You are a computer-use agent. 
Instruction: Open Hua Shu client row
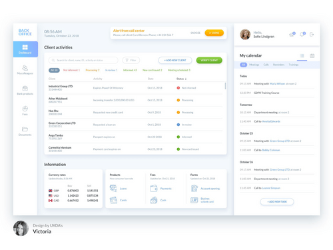[135, 113]
